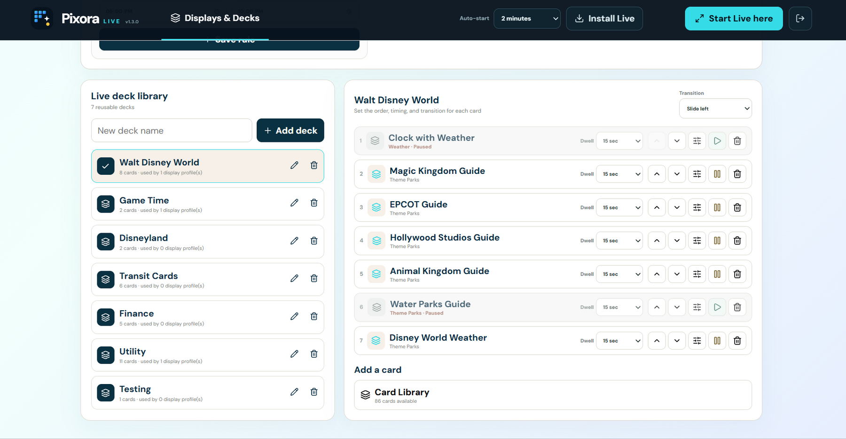846x439 pixels.
Task: Open settings for Hollywood Studios Guide card
Action: pos(697,241)
